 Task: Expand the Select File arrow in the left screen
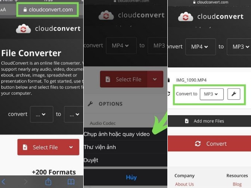[71, 147]
